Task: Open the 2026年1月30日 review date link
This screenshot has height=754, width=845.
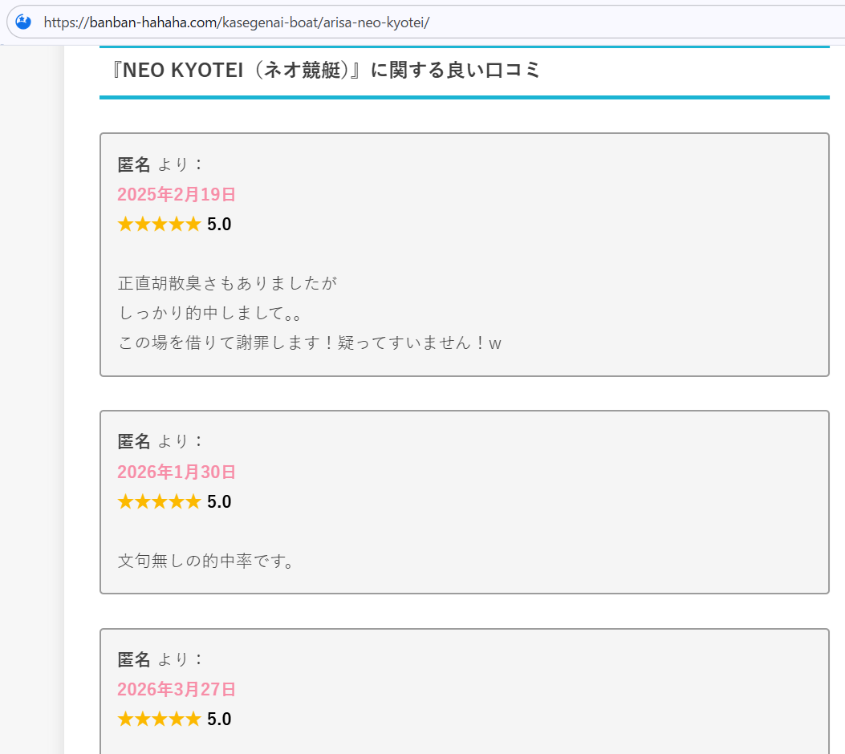Action: pyautogui.click(x=176, y=472)
